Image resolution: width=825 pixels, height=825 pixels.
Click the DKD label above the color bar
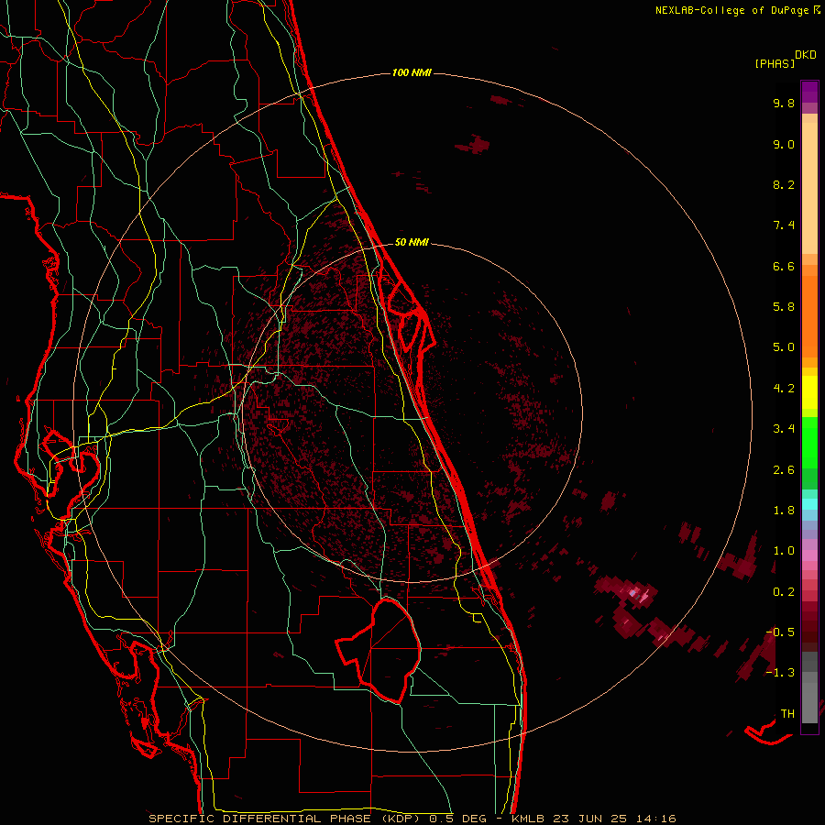[x=806, y=55]
